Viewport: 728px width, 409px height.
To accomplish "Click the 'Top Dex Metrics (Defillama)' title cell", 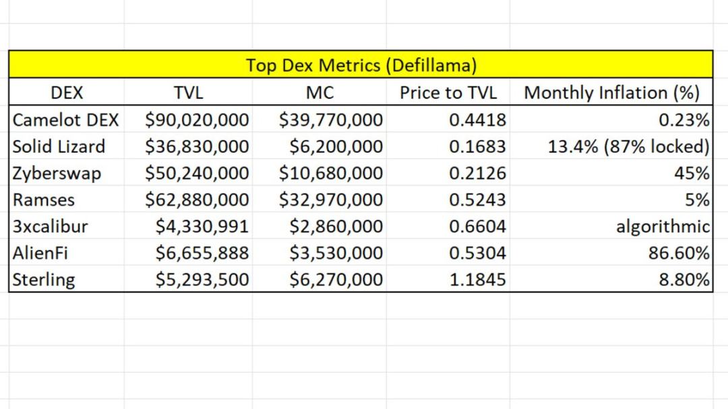I will (x=361, y=65).
